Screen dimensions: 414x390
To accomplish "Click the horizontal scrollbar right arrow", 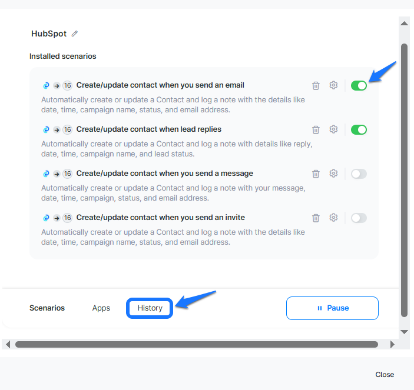I will [392, 344].
